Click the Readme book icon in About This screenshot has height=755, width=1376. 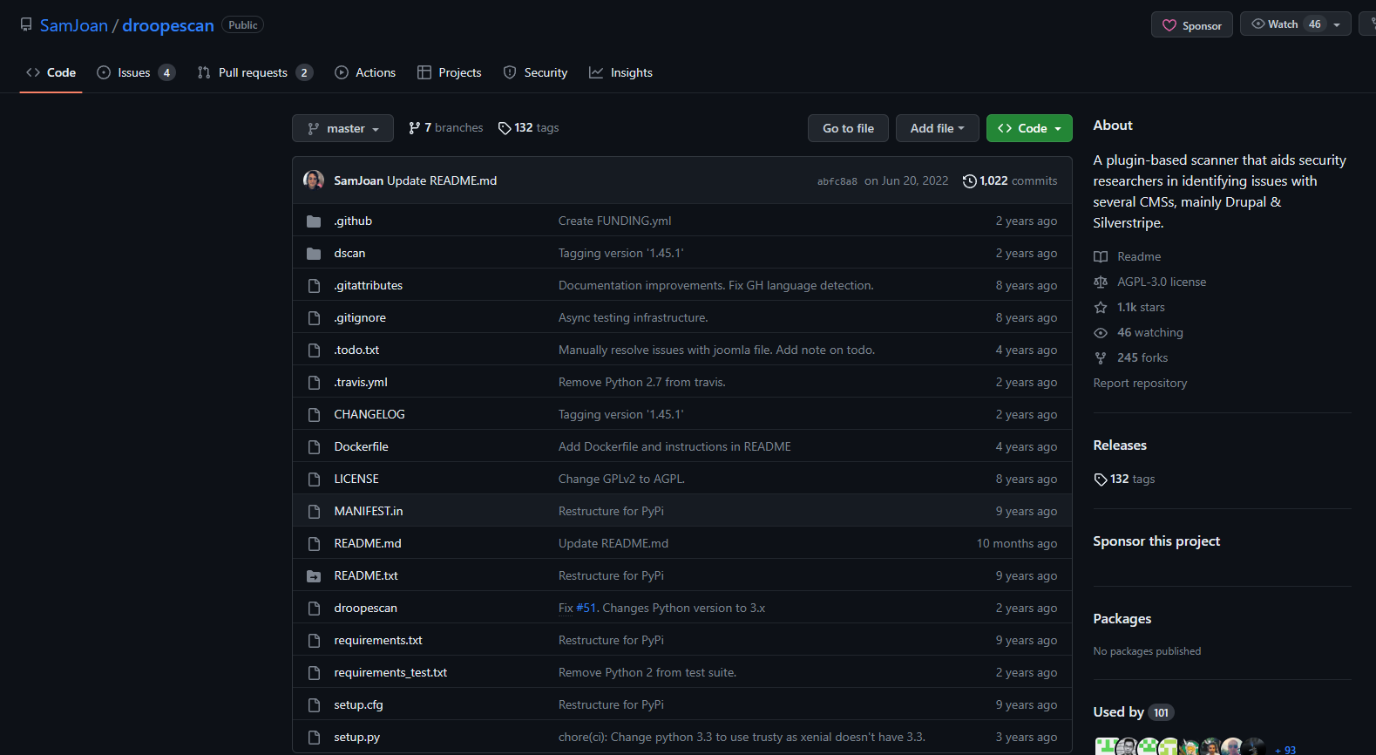tap(1101, 257)
